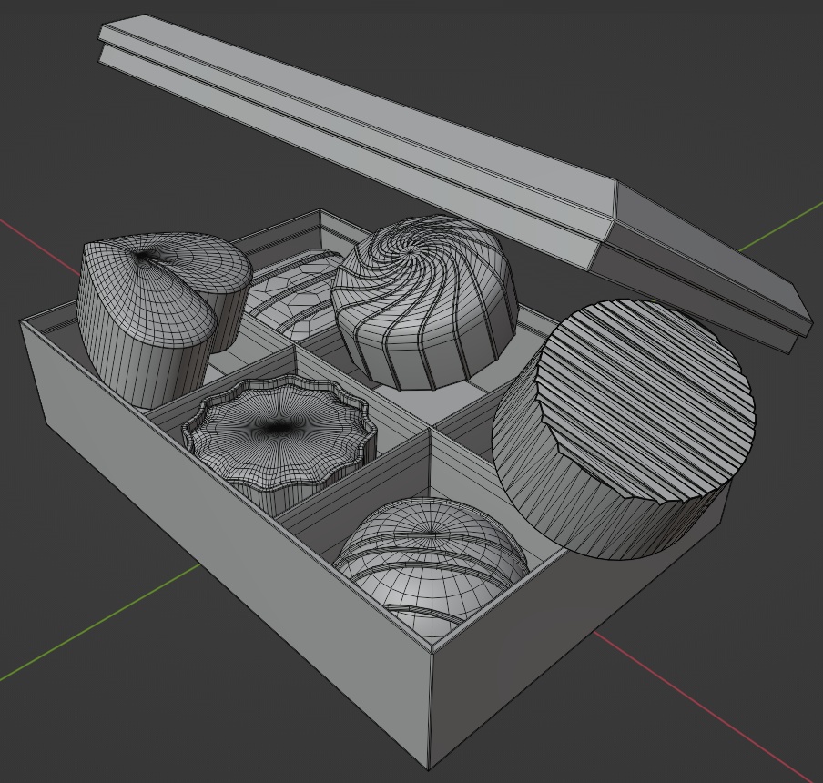Select the box base front outer wall

pos(226,545)
